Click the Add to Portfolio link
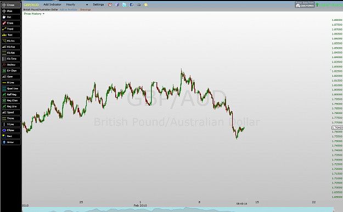This screenshot has height=212, width=343. click(68, 10)
